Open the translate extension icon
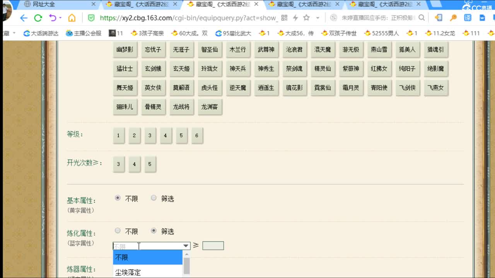495x278 pixels. tap(468, 18)
